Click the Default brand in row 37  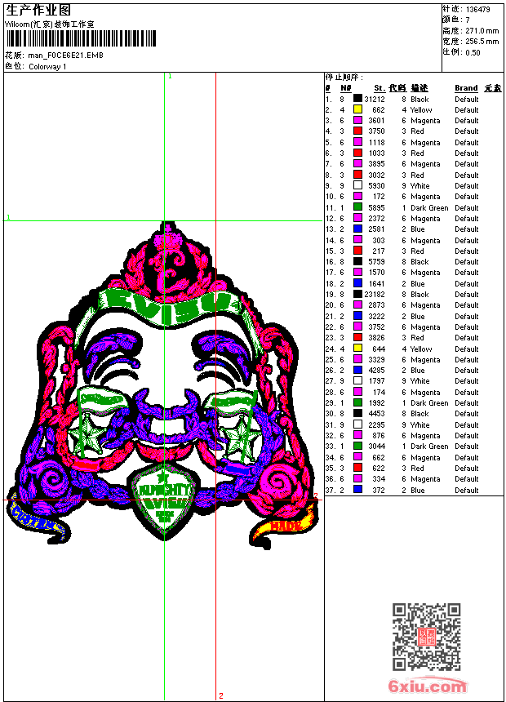pyautogui.click(x=467, y=490)
